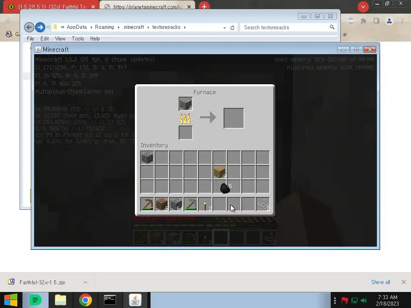The image size is (411, 308).
Task: Click the volume speaker tray icon
Action: coord(364,300)
